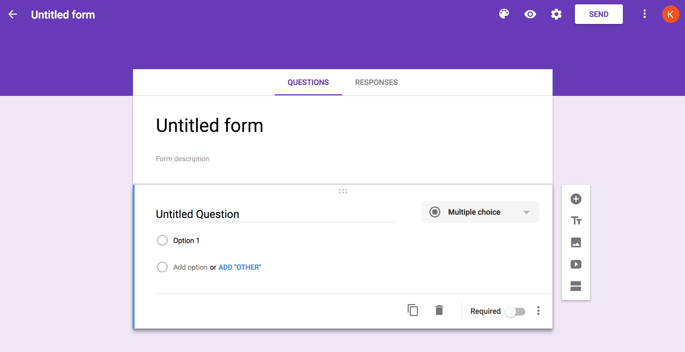Select the Questions tab
This screenshot has width=685, height=352.
pos(308,82)
